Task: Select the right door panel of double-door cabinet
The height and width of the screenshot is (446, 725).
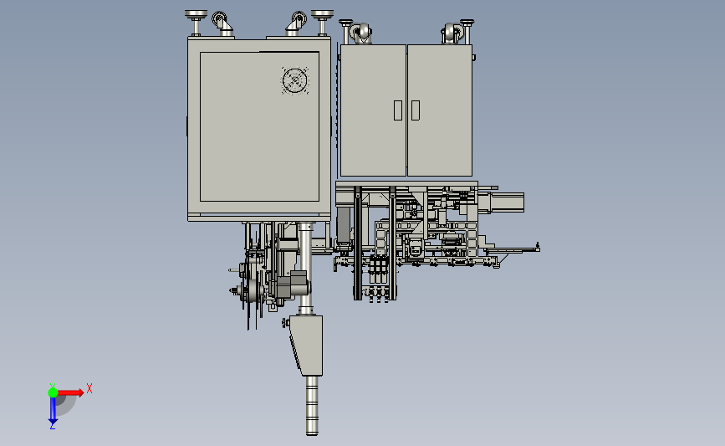Action: tap(440, 110)
